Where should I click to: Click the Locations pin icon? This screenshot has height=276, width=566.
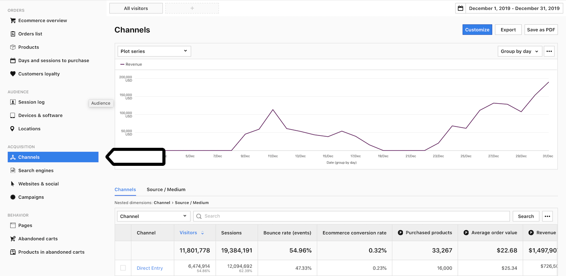coord(13,129)
